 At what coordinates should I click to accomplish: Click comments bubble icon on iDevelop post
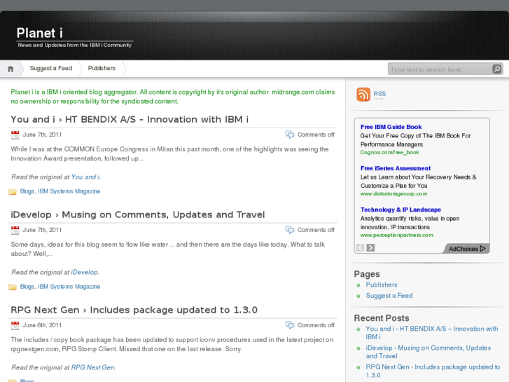[x=290, y=229]
